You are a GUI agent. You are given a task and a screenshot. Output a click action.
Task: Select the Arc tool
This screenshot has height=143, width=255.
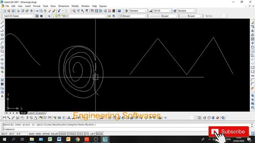coord(2,43)
